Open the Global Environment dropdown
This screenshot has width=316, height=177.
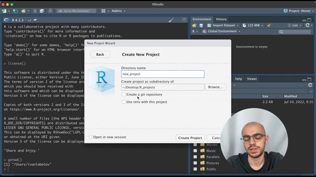pyautogui.click(x=221, y=31)
